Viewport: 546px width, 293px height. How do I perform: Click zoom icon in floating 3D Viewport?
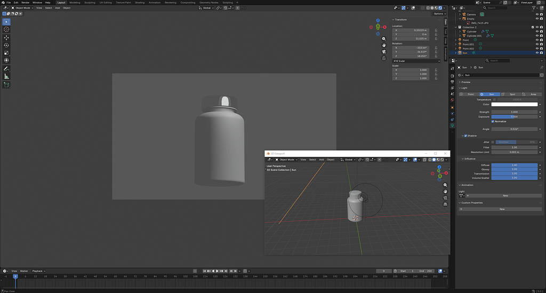pos(445,185)
